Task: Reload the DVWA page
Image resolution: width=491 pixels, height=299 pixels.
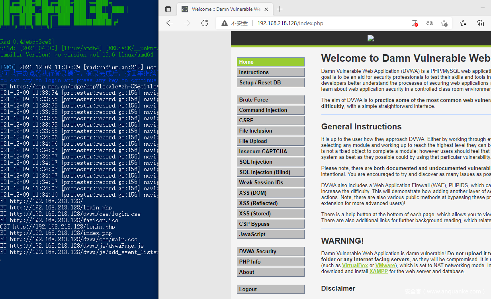Action: click(x=205, y=23)
